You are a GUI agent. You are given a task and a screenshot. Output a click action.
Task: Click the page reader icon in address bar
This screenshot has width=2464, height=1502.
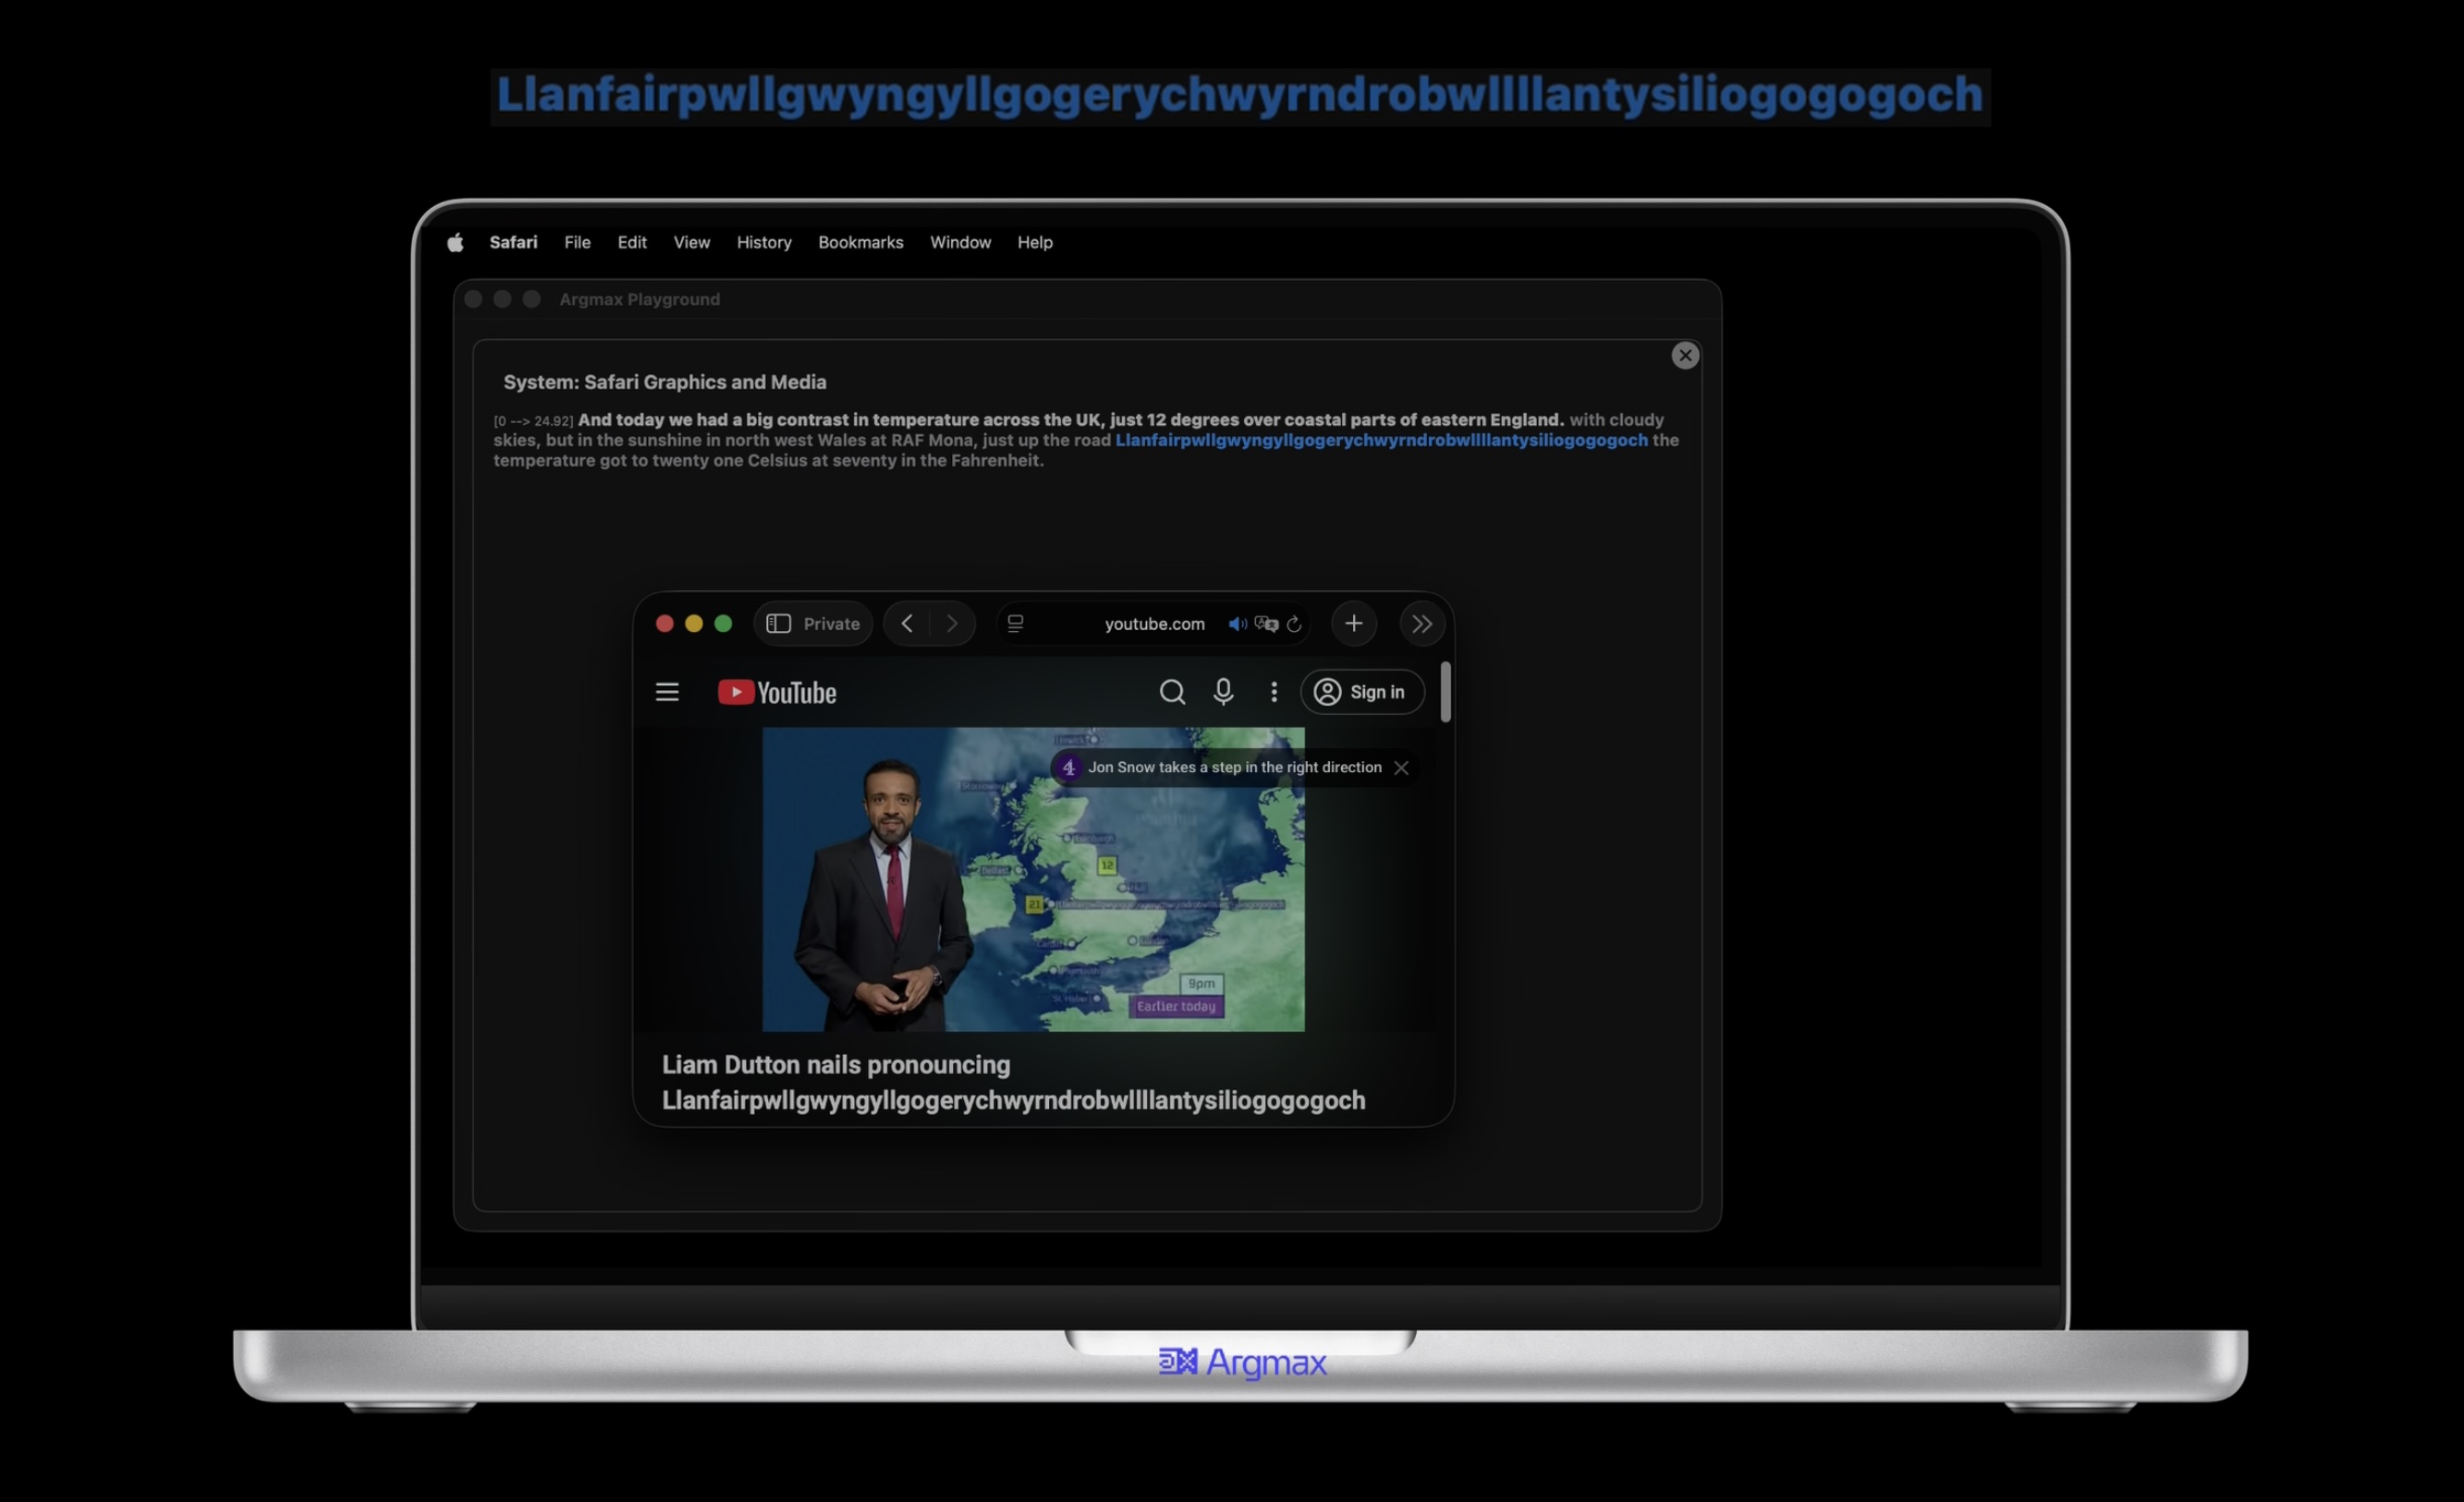tap(1015, 624)
